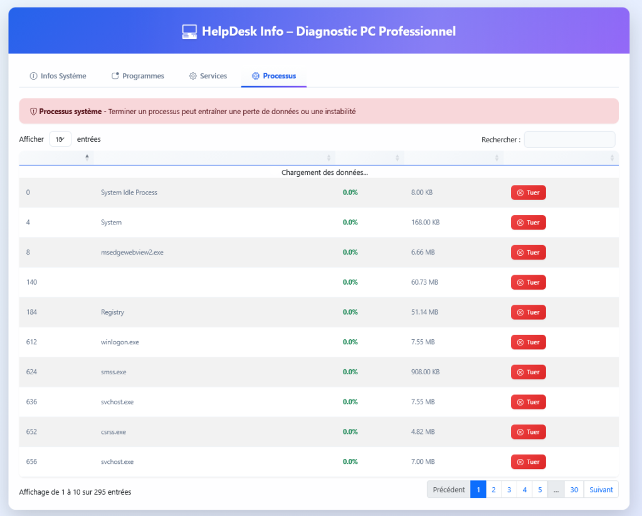Click the computer icon in the HelpDesk header
Viewport: 642px width, 516px height.
point(189,31)
